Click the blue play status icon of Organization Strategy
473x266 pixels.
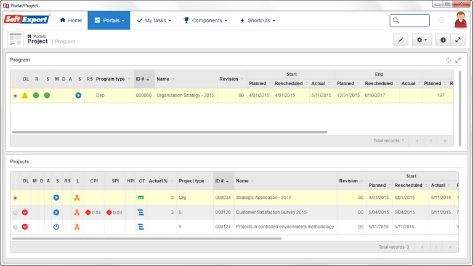coord(78,95)
